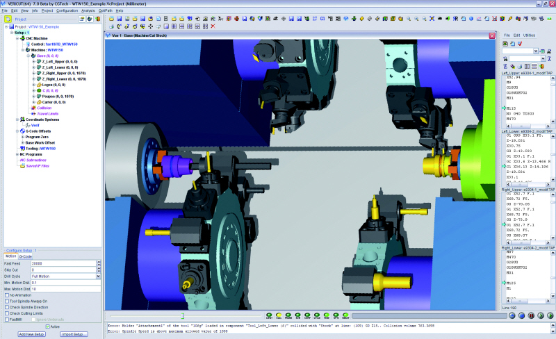Click the Reset Model blue arrow button
Viewport: 556px width, 339px height.
(x=512, y=315)
